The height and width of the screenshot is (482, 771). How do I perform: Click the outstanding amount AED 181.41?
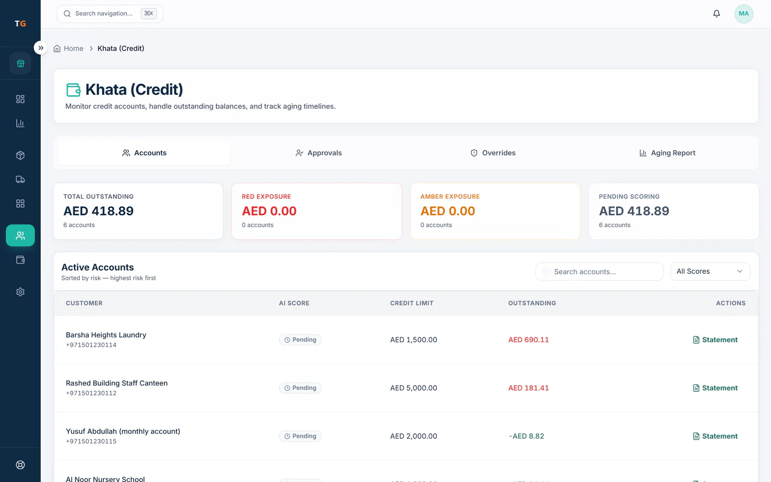[x=528, y=388]
